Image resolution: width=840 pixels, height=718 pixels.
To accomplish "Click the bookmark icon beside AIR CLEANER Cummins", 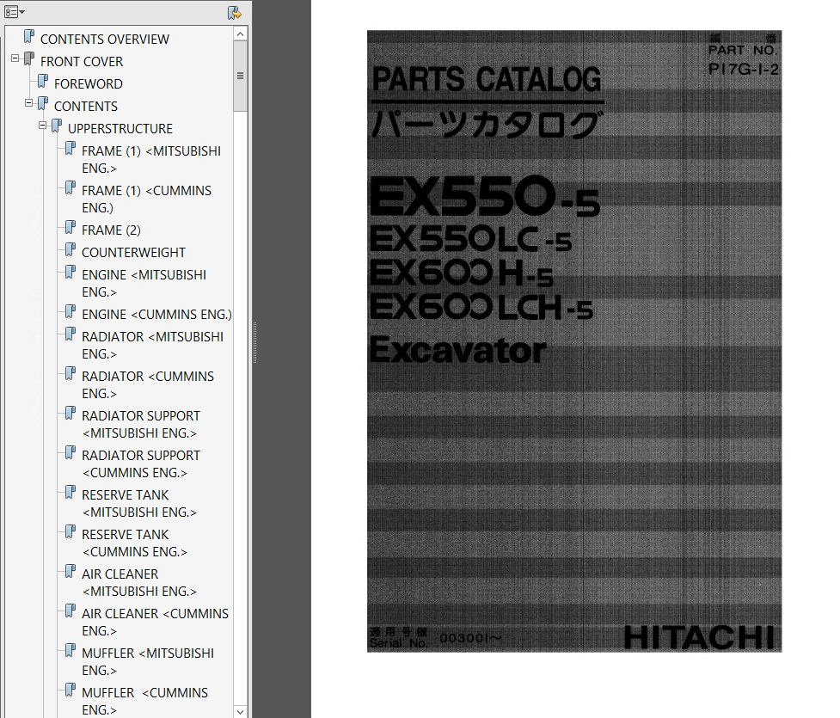I will coord(71,611).
